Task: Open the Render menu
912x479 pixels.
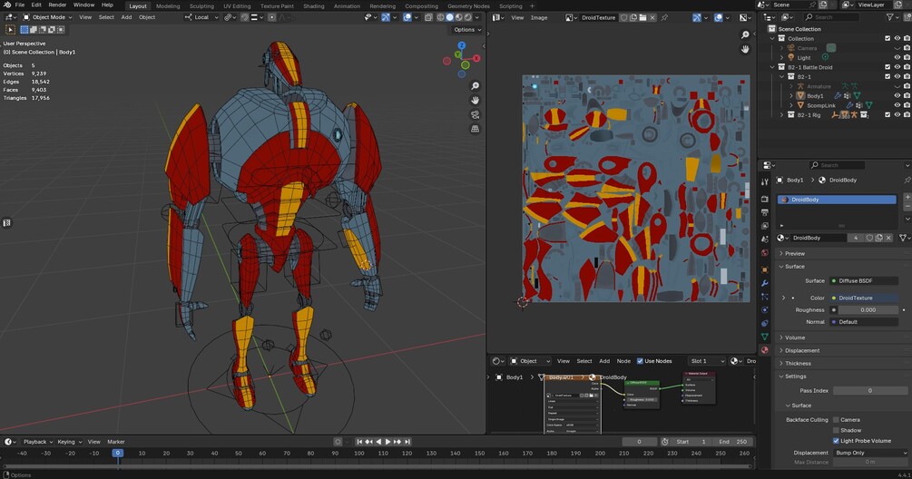Action: (x=57, y=5)
